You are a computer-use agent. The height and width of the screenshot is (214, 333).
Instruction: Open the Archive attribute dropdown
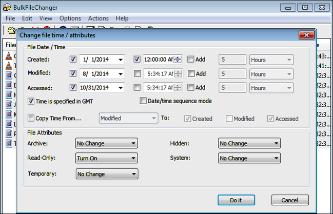107,143
